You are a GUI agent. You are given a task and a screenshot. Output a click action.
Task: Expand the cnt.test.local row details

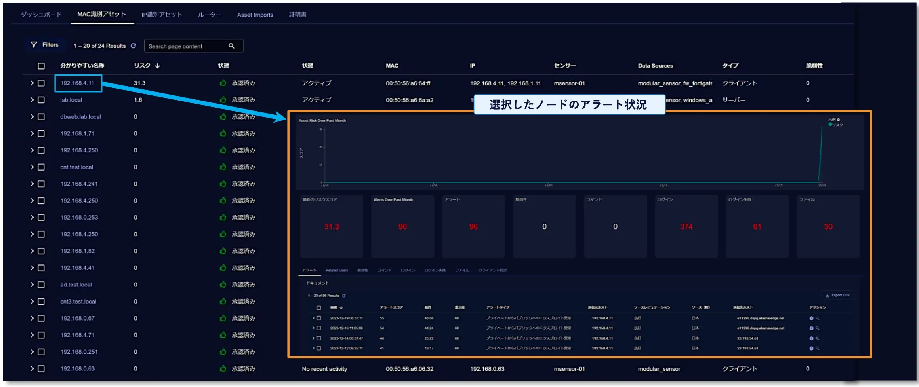(x=32, y=167)
